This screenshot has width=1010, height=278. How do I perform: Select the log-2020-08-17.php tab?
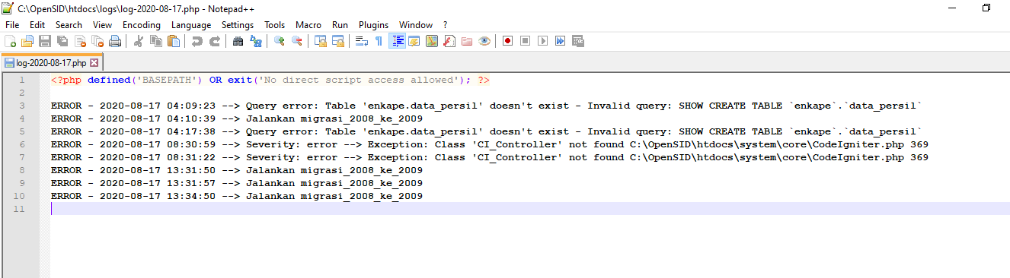click(51, 63)
